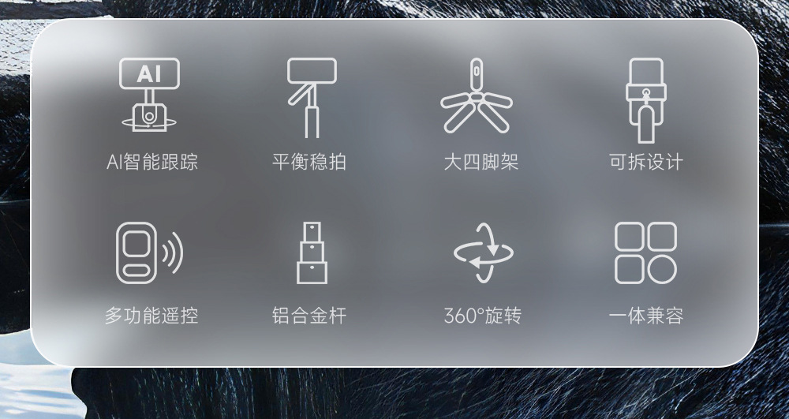Click the 360° rotation arrows icon
789x419 pixels.
coord(484,253)
